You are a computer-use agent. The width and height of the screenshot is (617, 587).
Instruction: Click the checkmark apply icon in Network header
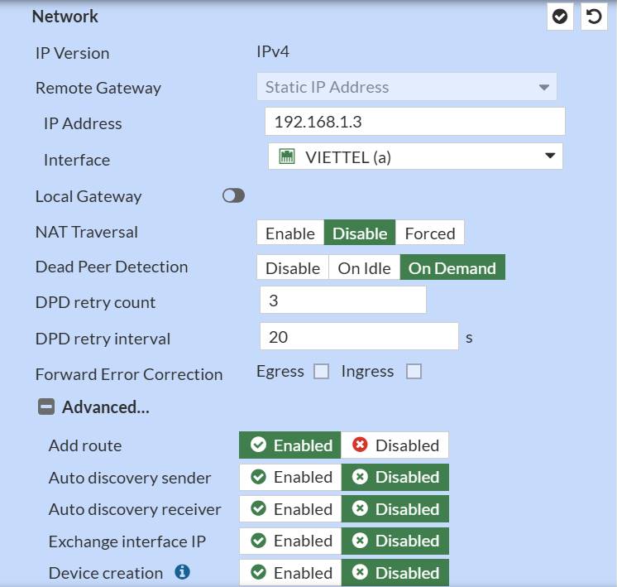pyautogui.click(x=560, y=17)
